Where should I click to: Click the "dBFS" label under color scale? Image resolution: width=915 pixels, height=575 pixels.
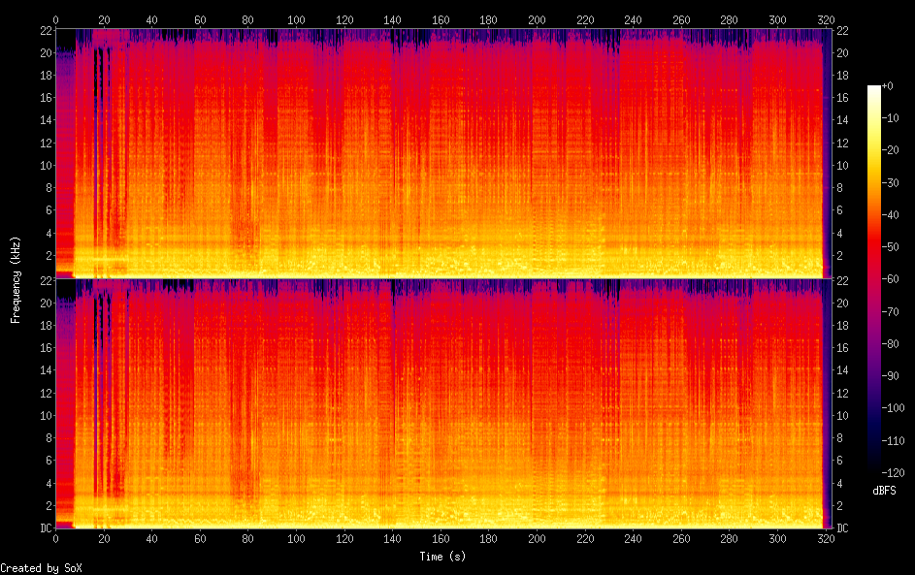tap(884, 491)
